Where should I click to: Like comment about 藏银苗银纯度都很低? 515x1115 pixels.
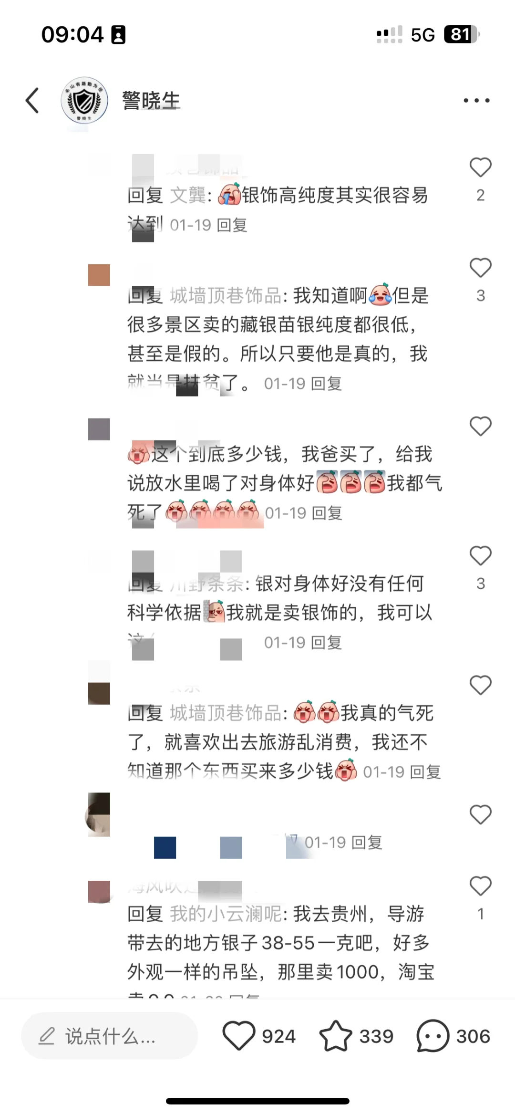pyautogui.click(x=480, y=268)
